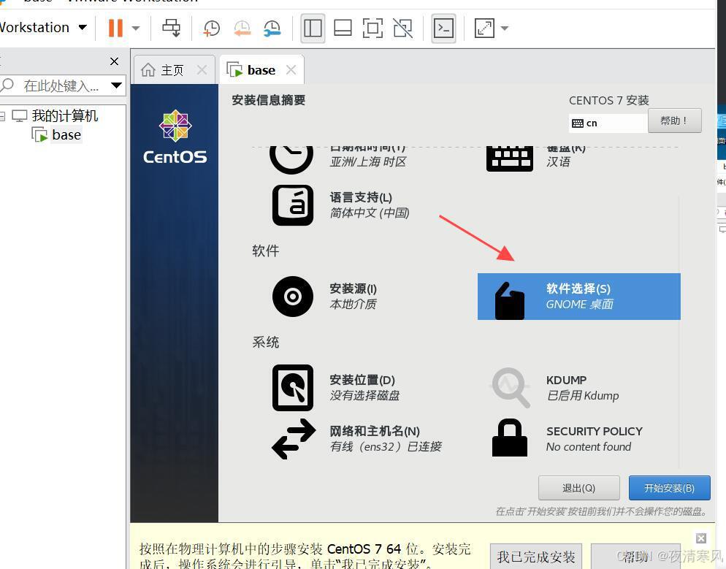Click No content found text
The height and width of the screenshot is (569, 726).
click(589, 446)
